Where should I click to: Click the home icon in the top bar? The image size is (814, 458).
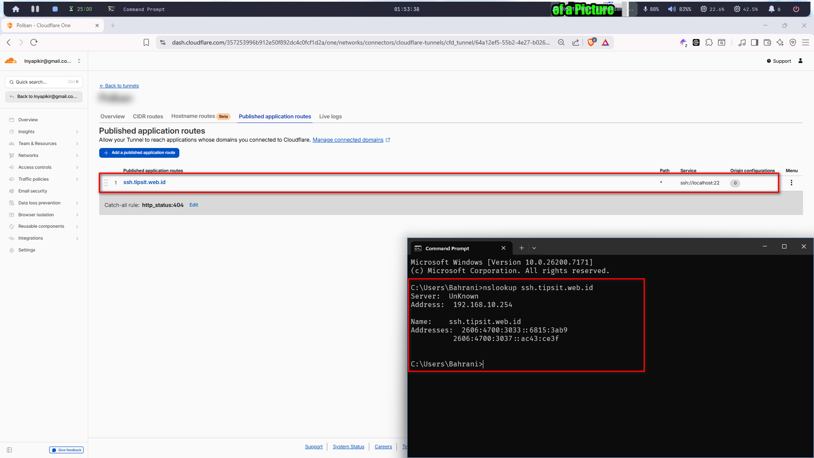point(16,9)
